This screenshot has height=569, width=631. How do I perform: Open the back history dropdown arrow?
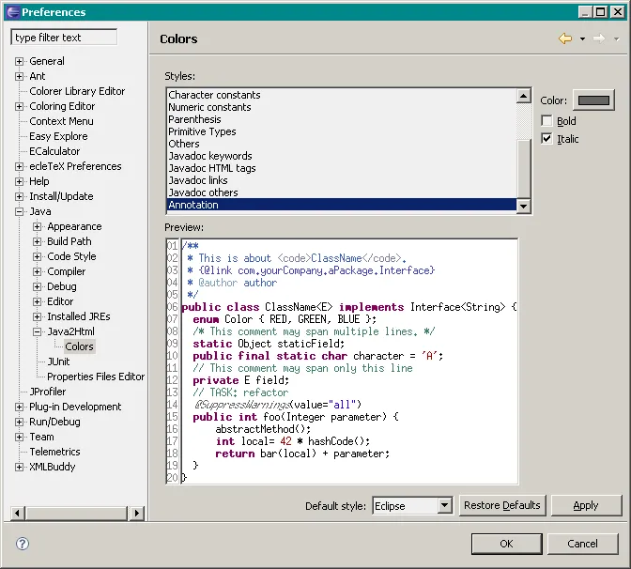click(582, 39)
